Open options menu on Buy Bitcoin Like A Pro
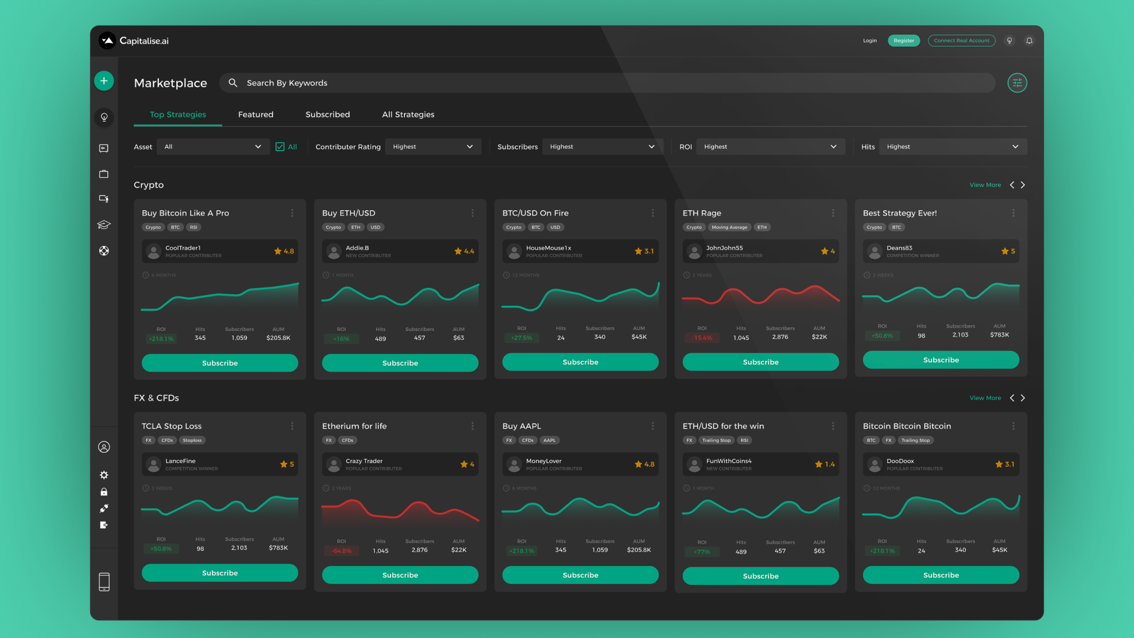1134x638 pixels. [292, 213]
